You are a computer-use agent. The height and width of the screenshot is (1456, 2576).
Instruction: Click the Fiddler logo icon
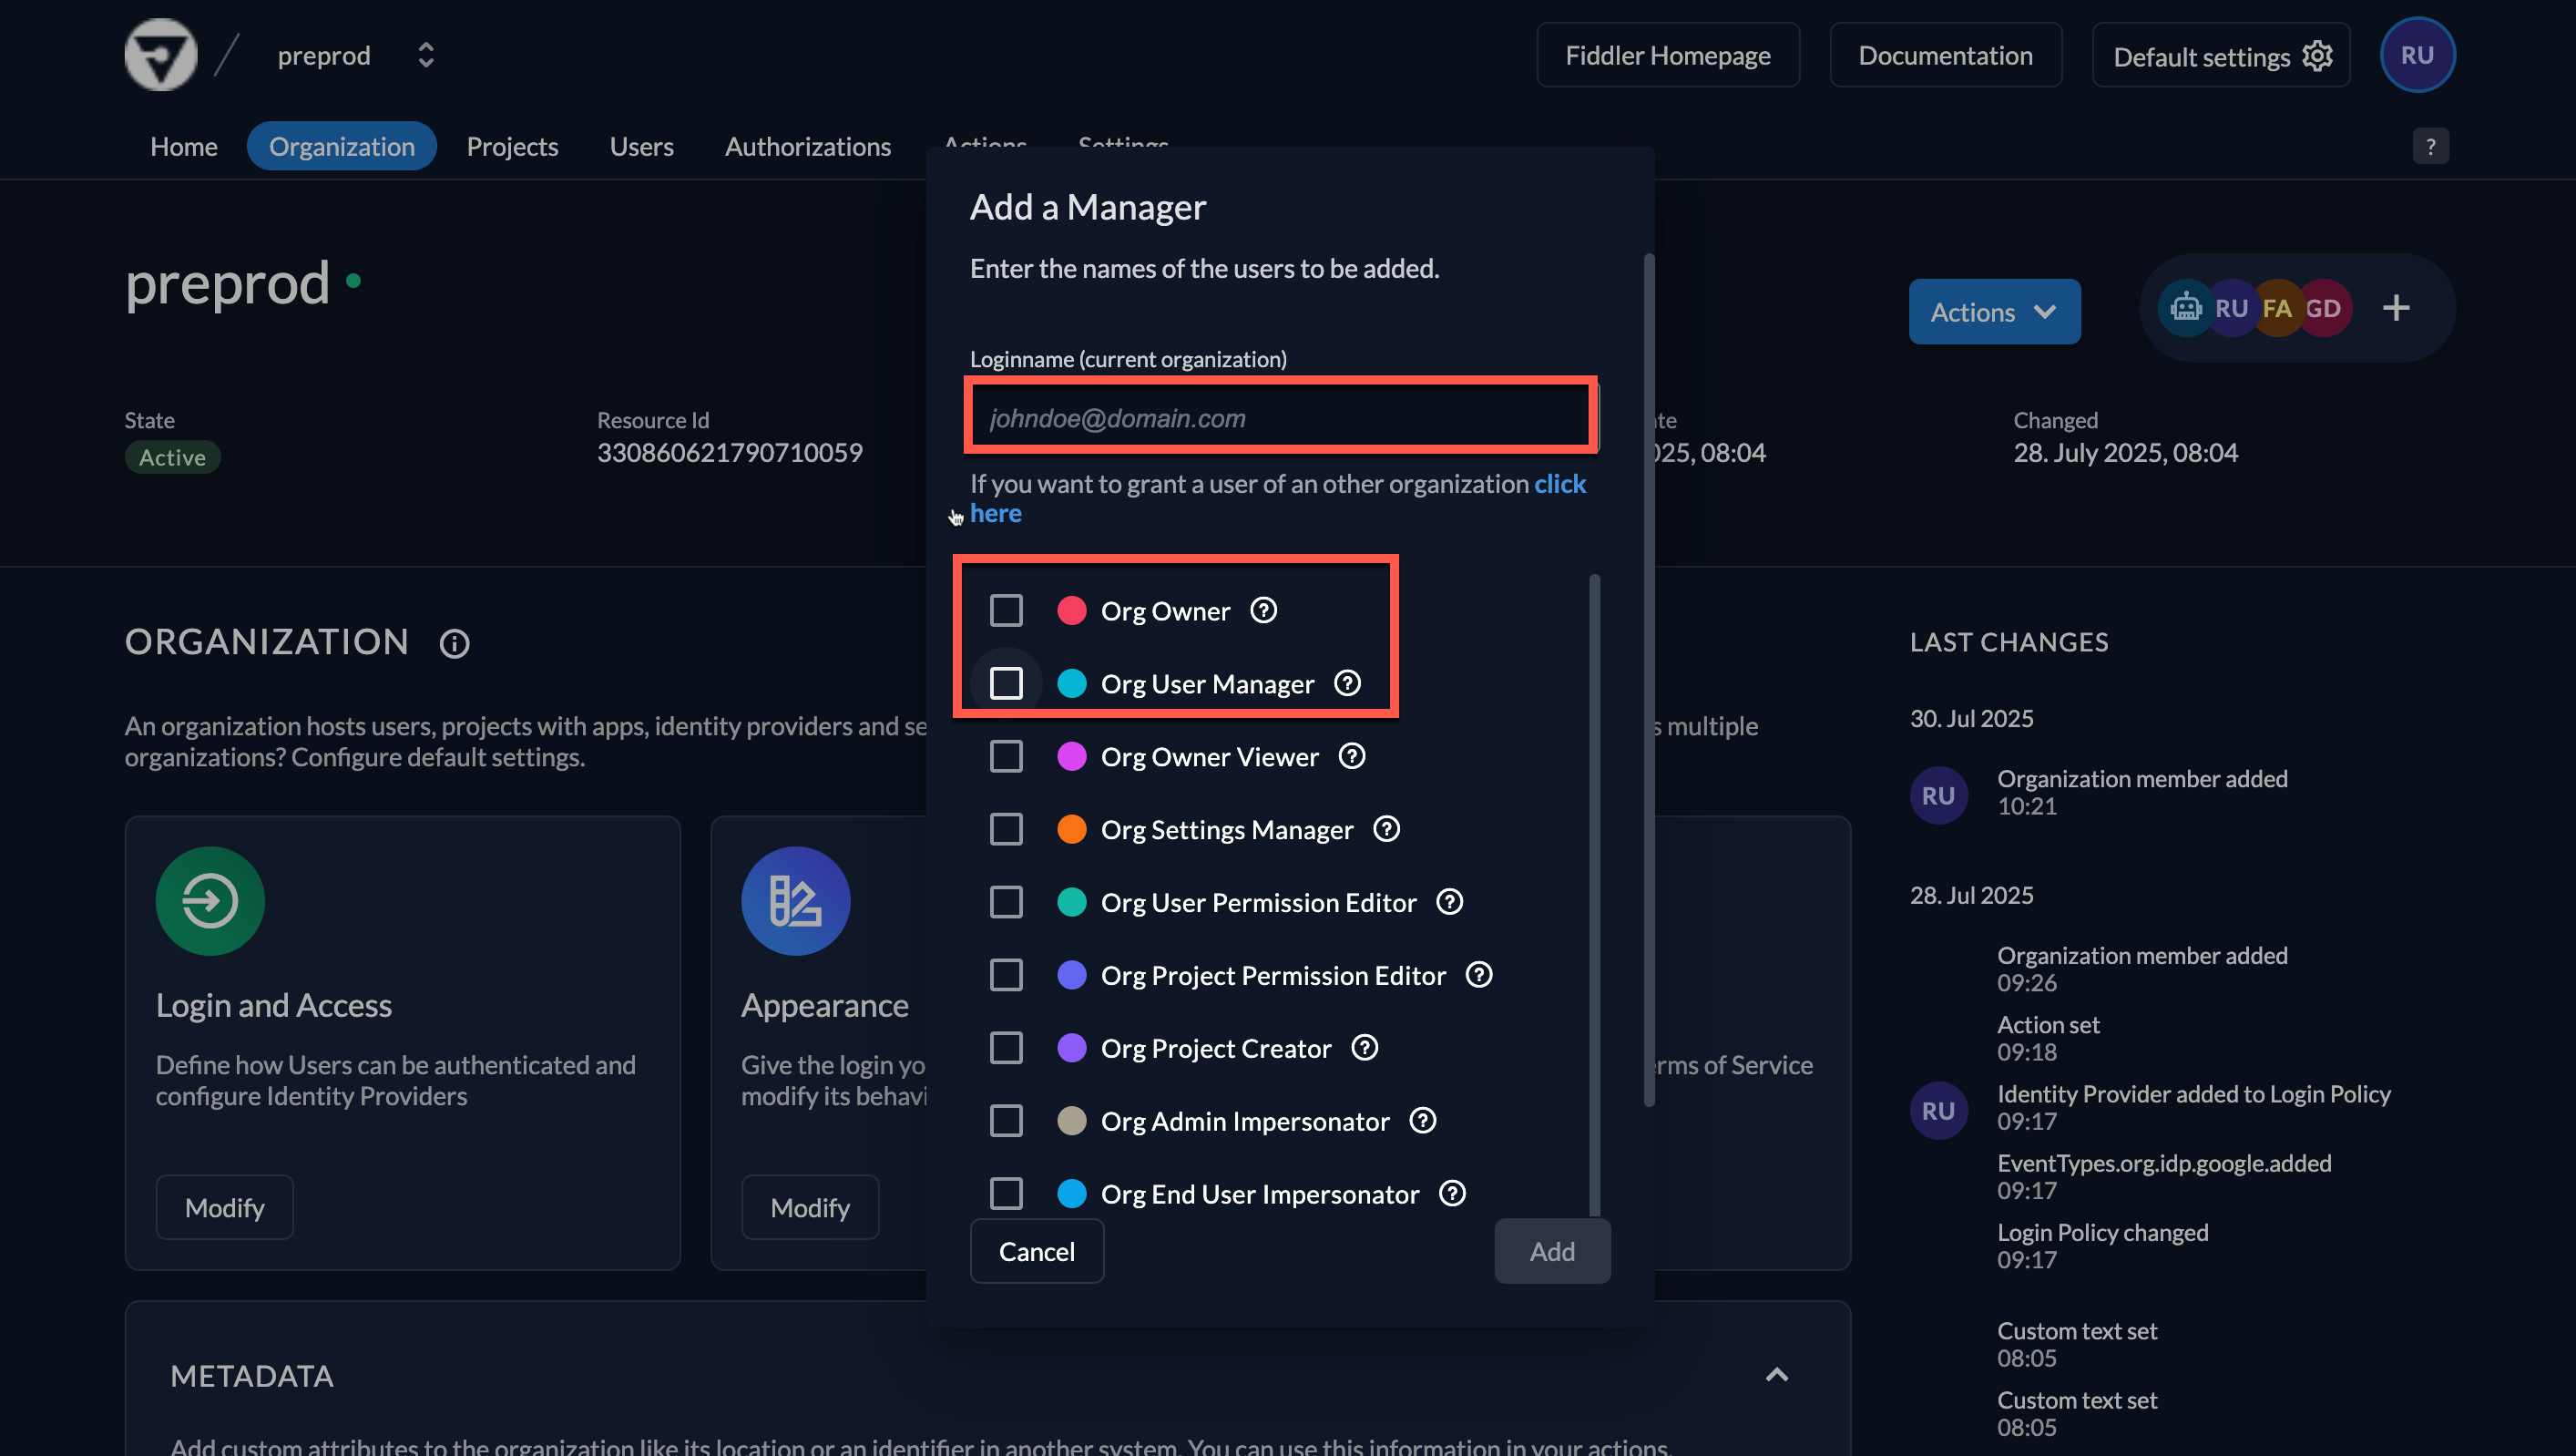coord(161,54)
